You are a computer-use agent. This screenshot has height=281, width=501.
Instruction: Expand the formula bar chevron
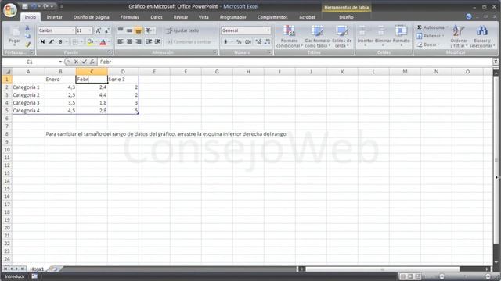(x=496, y=62)
